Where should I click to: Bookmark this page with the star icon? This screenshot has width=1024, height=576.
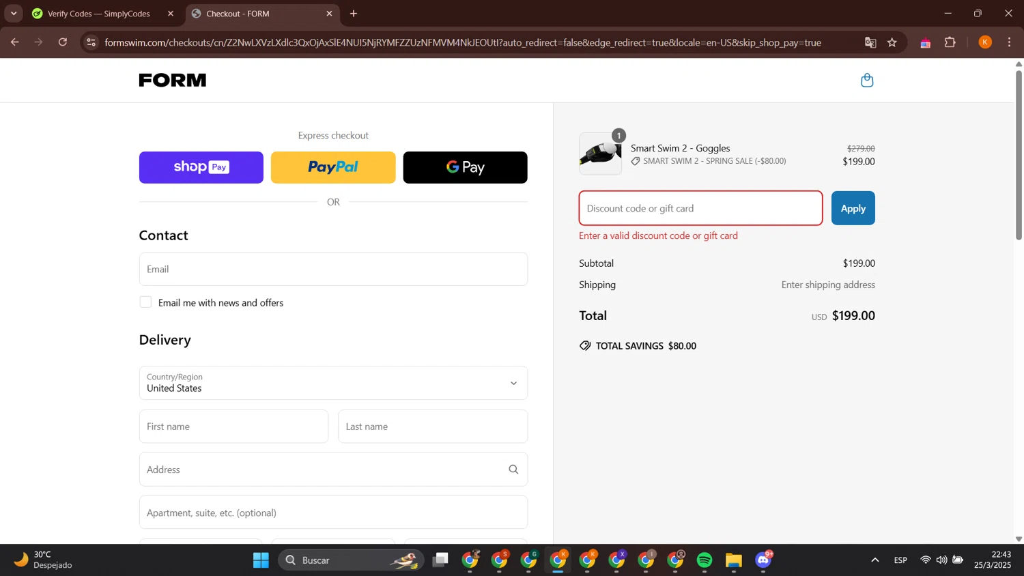(892, 42)
